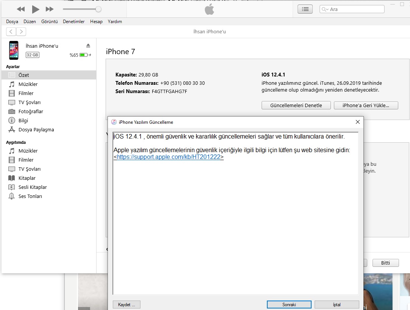Click the Özet list icon
Image resolution: width=410 pixels, height=310 pixels.
pyautogui.click(x=12, y=75)
